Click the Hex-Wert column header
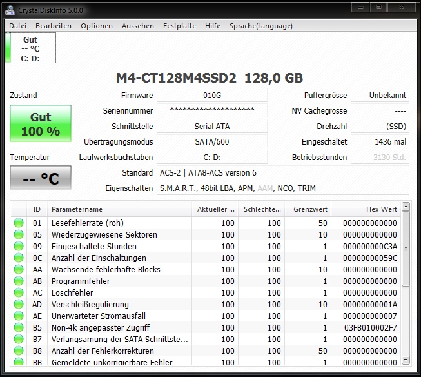421x377 pixels. coord(366,209)
